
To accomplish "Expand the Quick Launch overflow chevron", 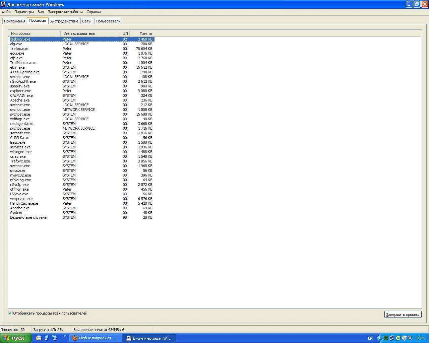I will (65, 336).
